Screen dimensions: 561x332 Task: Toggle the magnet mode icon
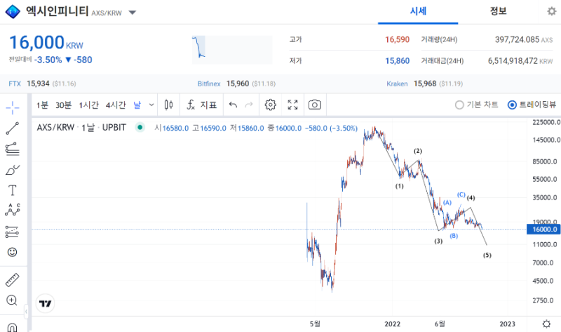point(12,327)
